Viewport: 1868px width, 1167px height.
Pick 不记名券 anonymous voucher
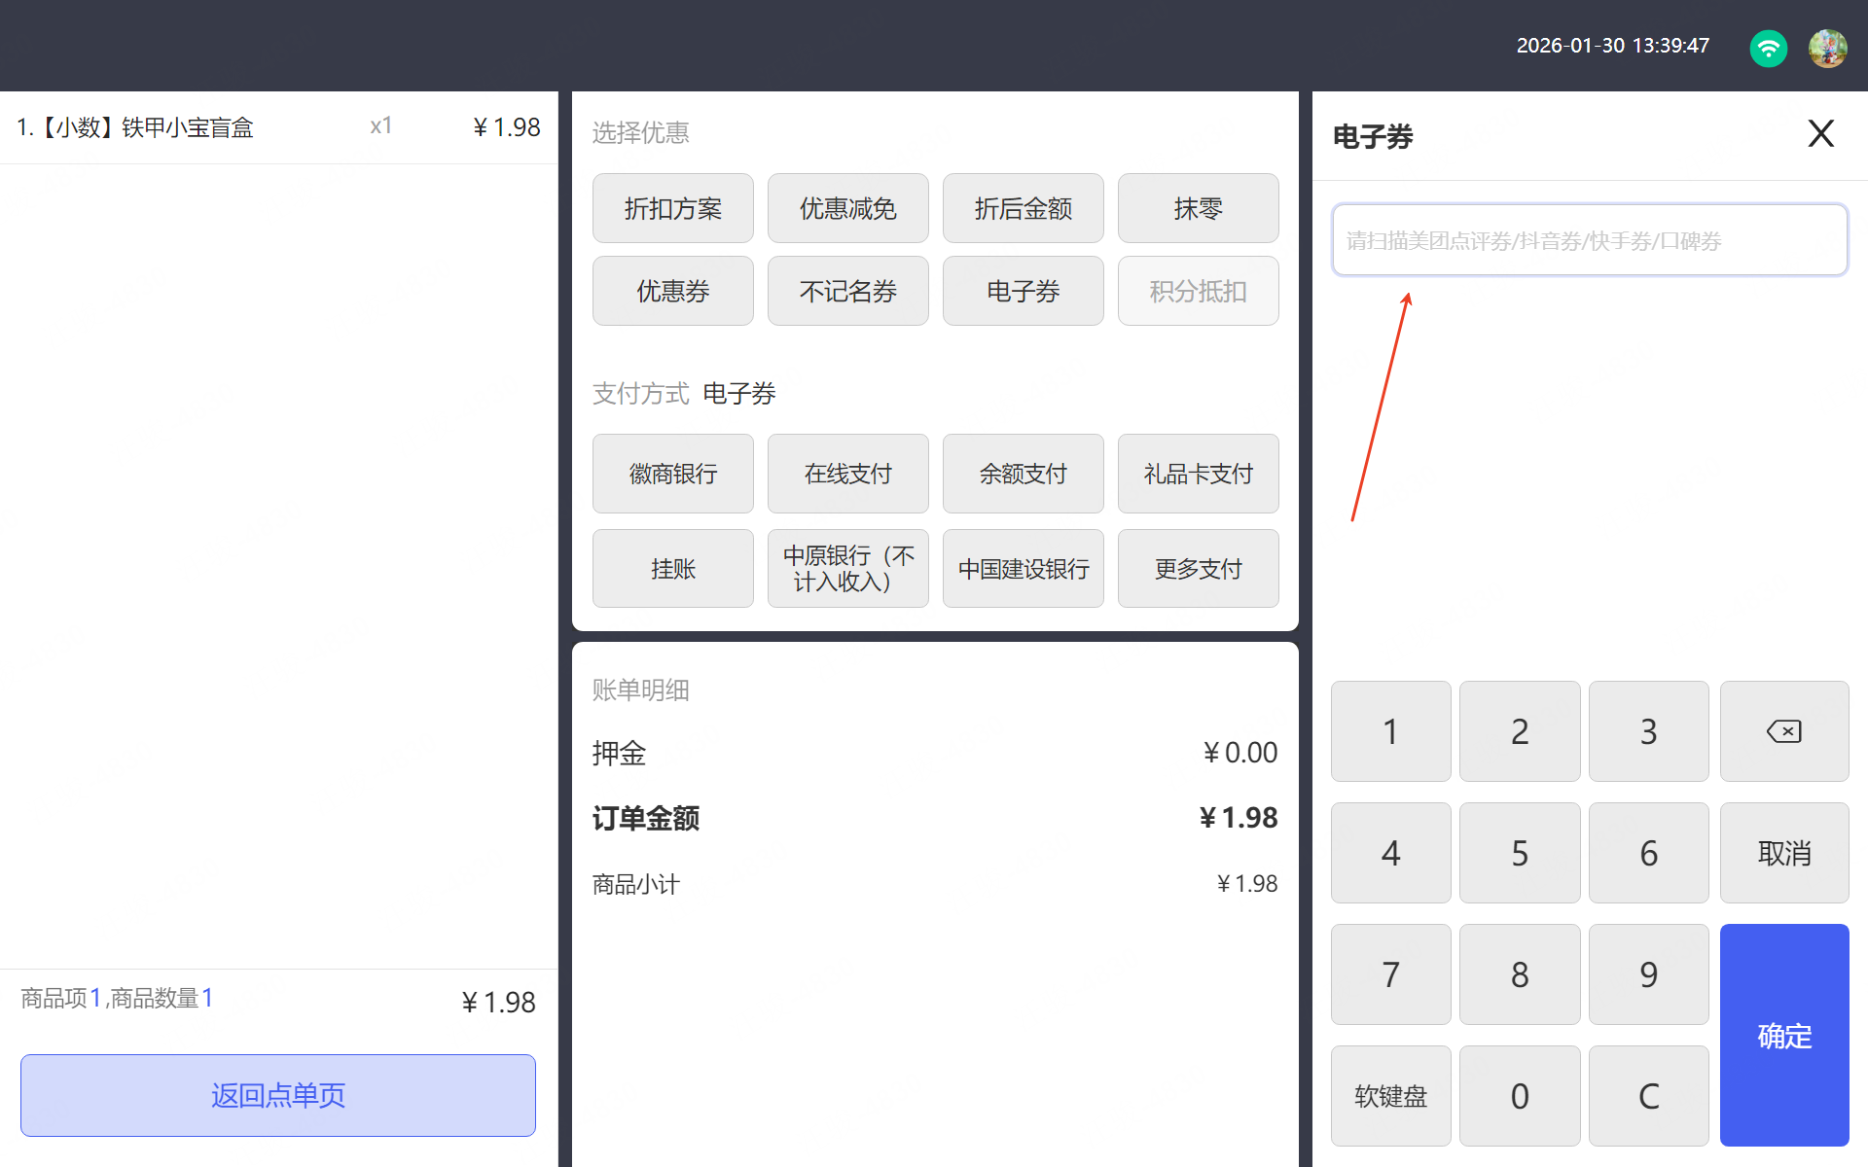[x=847, y=291]
